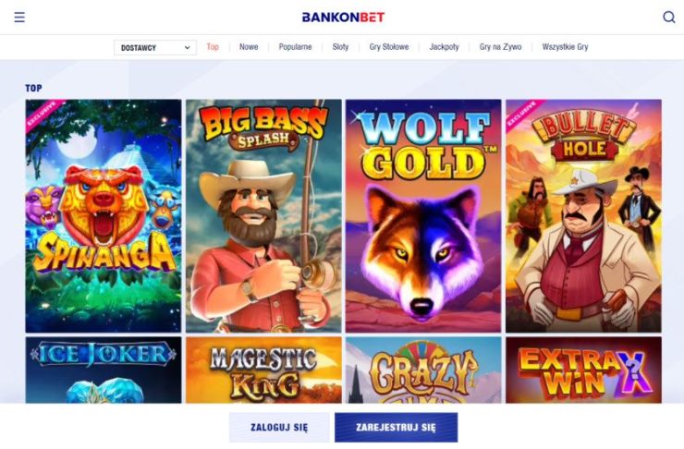Open the Gry Stołowe tab

point(389,46)
